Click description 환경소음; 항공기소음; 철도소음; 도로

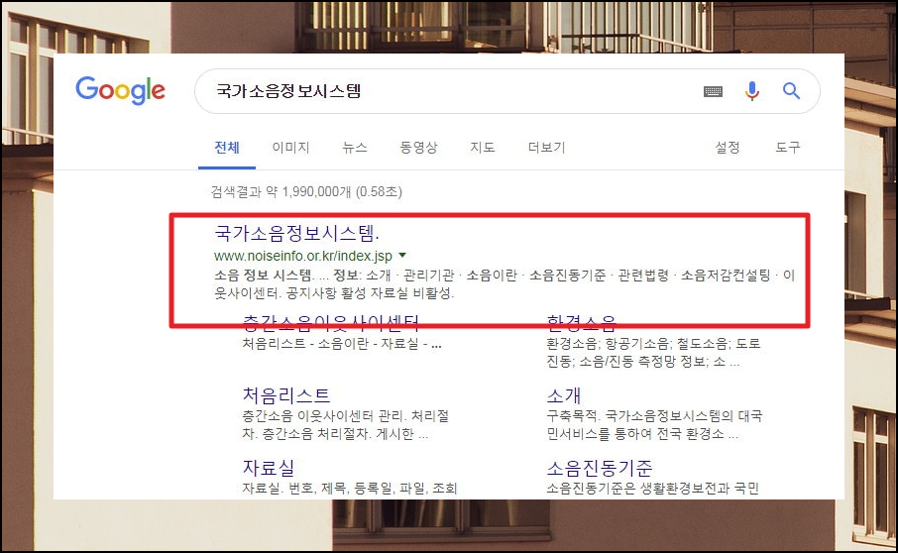(653, 353)
